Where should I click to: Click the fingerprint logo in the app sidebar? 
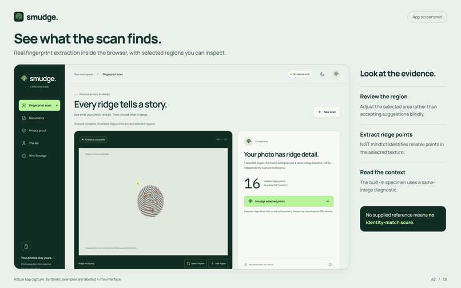pyautogui.click(x=24, y=78)
